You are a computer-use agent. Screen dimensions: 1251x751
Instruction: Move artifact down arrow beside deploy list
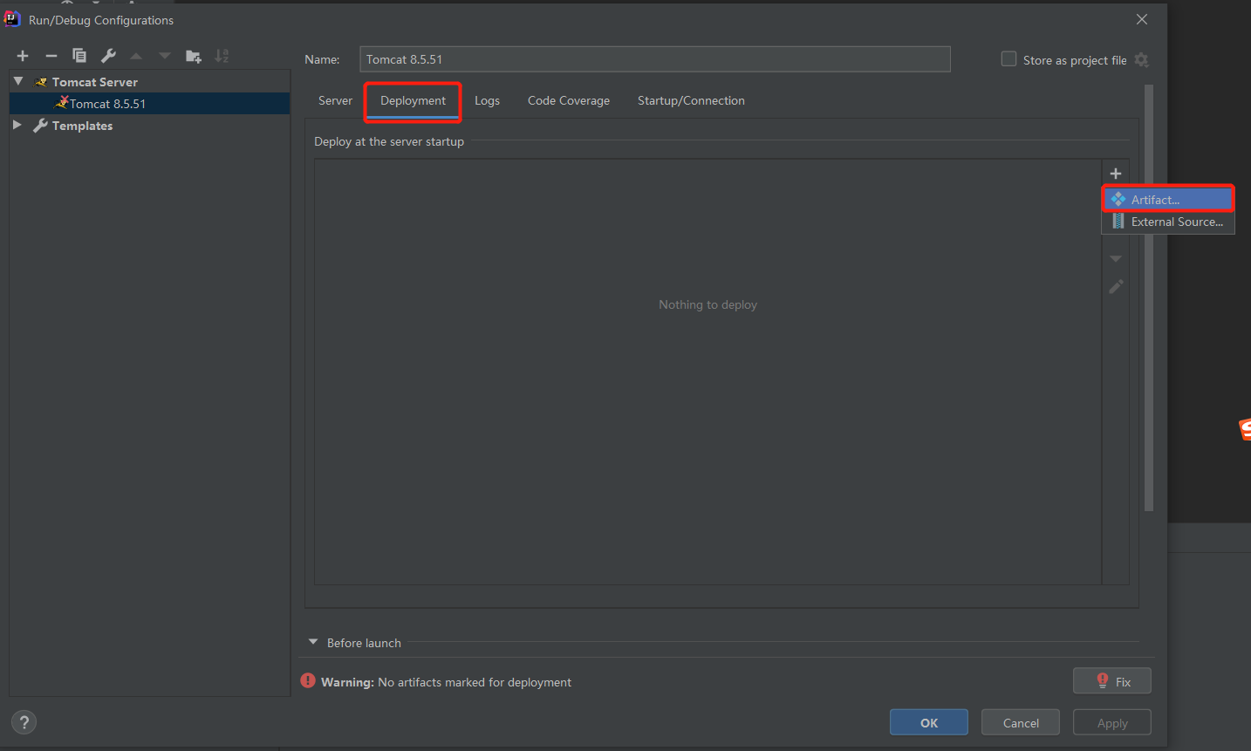[1116, 259]
